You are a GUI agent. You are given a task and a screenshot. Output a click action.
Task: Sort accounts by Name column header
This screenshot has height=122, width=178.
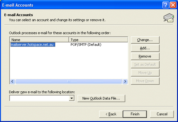(39, 40)
